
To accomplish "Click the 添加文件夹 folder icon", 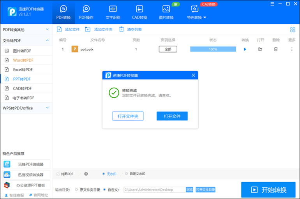I will pos(88,30).
